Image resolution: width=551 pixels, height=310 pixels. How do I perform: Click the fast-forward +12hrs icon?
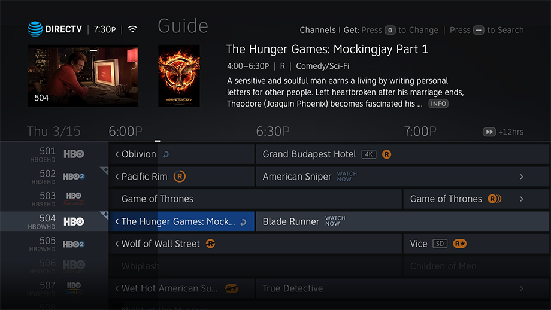coord(489,132)
